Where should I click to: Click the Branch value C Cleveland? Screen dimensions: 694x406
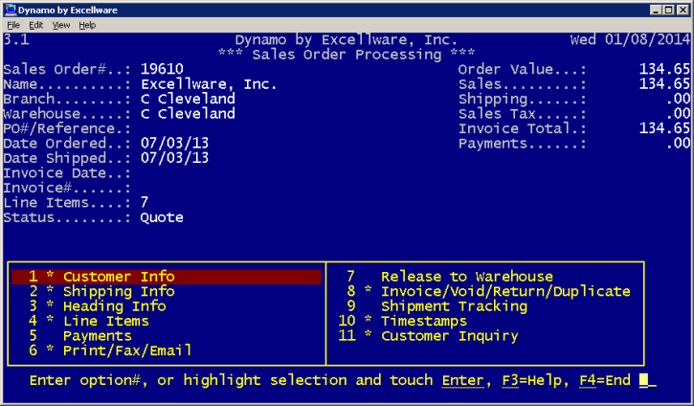(x=188, y=99)
